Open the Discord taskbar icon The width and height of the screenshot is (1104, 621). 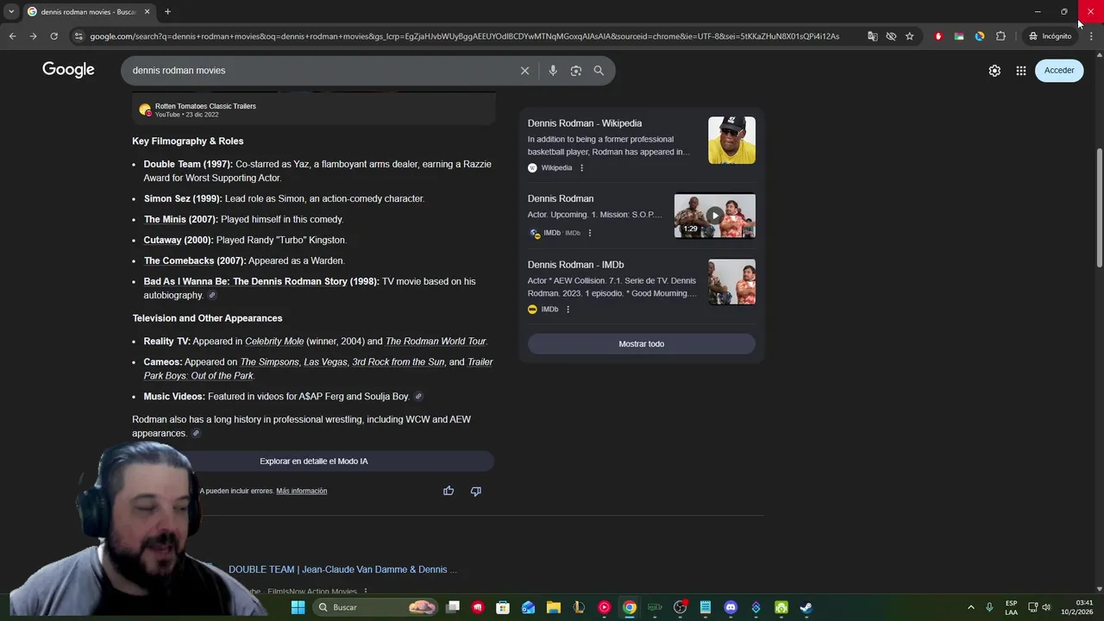point(731,607)
